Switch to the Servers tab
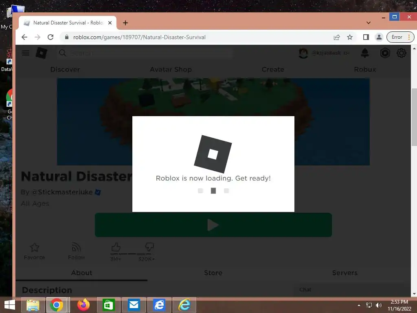Image resolution: width=417 pixels, height=313 pixels. tap(345, 273)
